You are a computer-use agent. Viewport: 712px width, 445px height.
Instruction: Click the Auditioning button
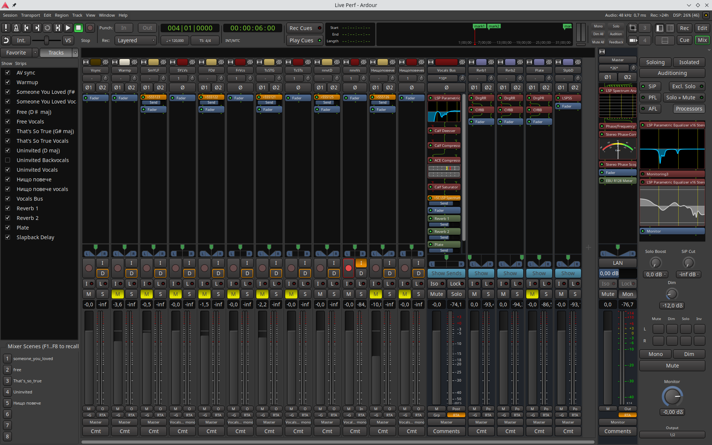[672, 73]
